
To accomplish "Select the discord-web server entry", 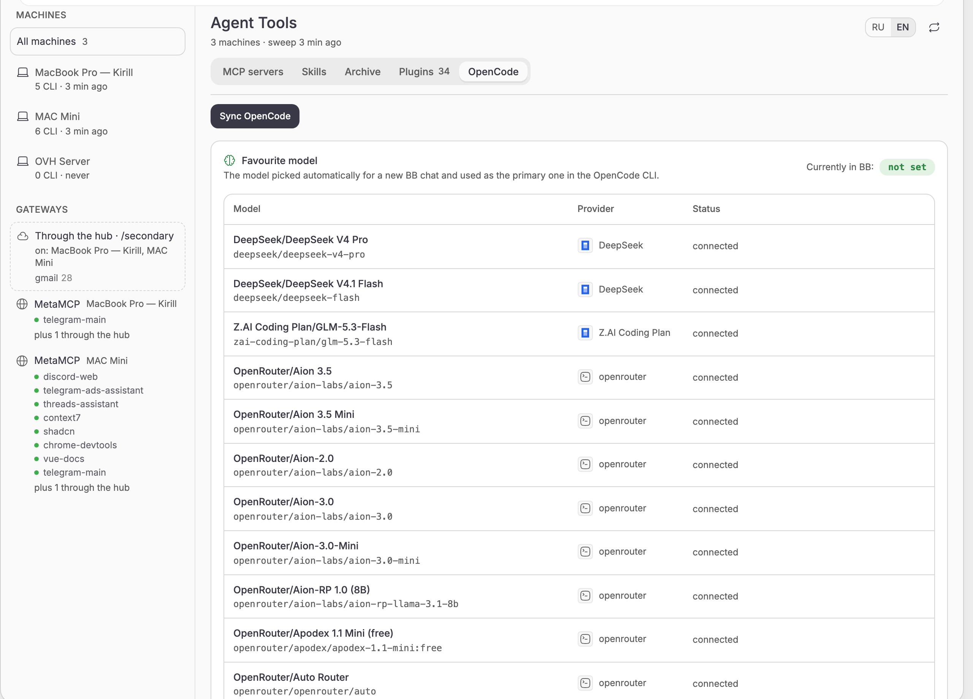I will pyautogui.click(x=70, y=376).
